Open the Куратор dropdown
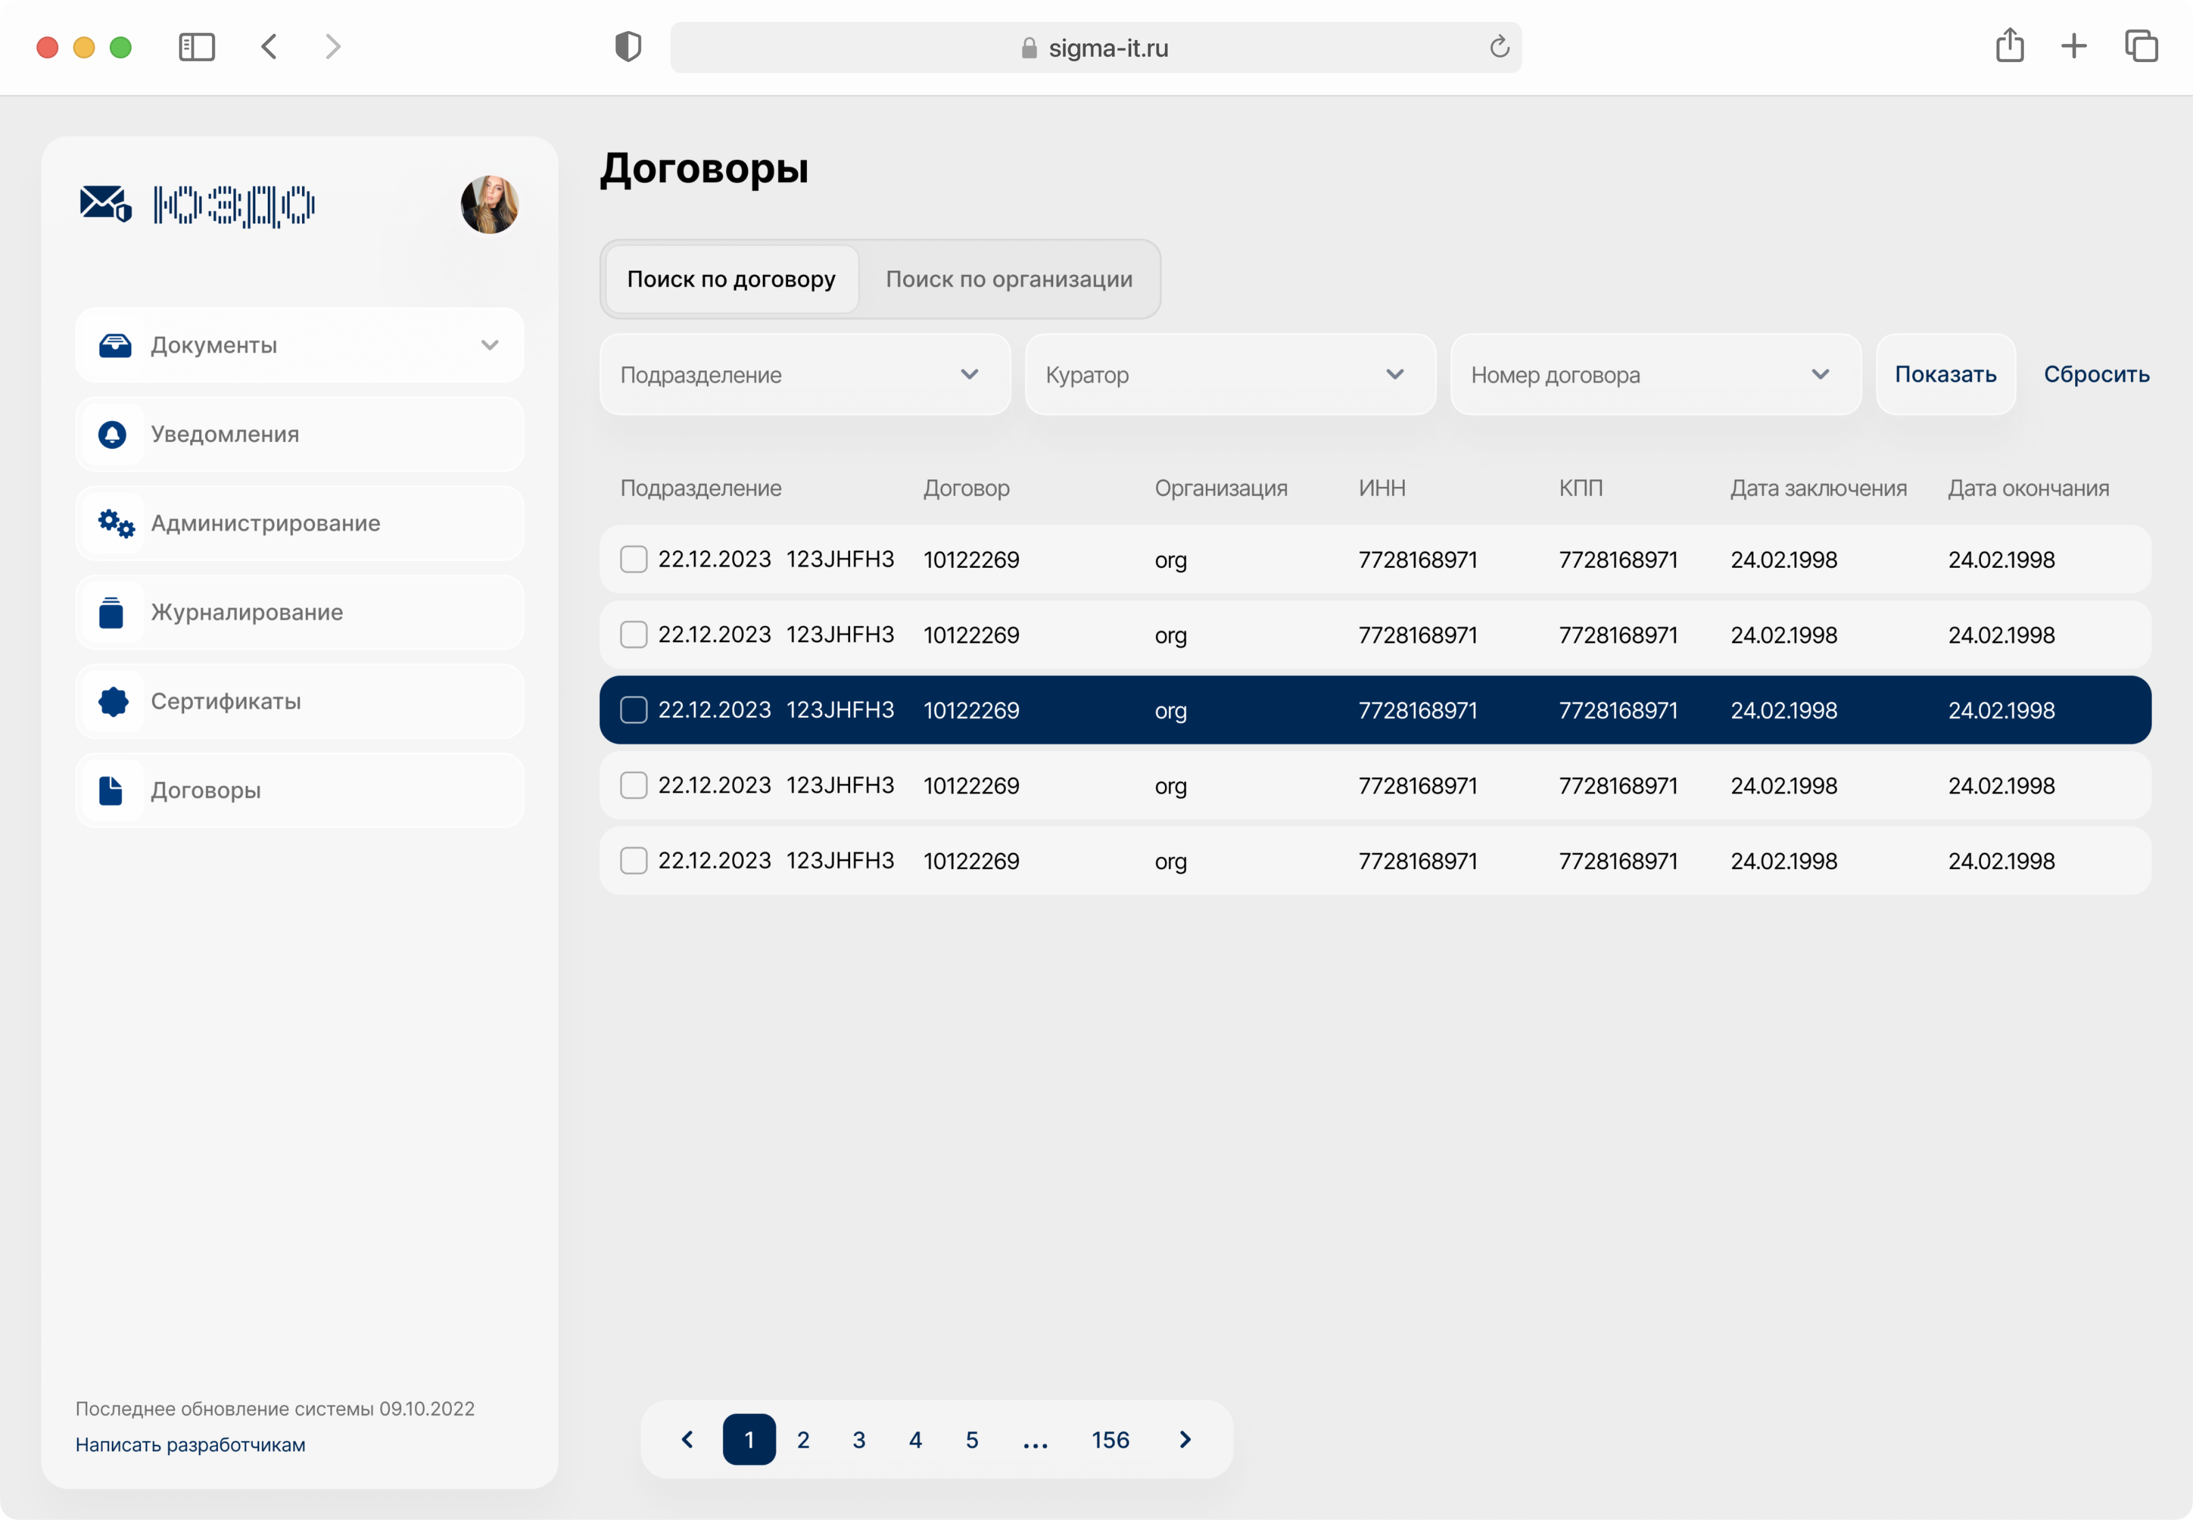Viewport: 2193px width, 1520px height. tap(1229, 374)
